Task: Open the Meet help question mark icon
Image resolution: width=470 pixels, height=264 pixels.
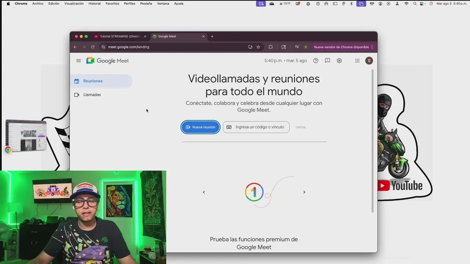Action: tap(316, 61)
